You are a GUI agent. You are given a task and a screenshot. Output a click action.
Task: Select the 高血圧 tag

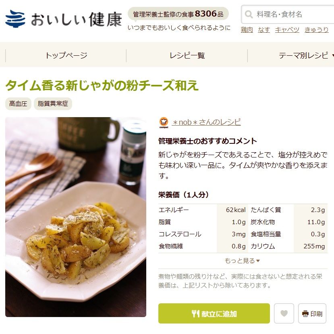18,104
